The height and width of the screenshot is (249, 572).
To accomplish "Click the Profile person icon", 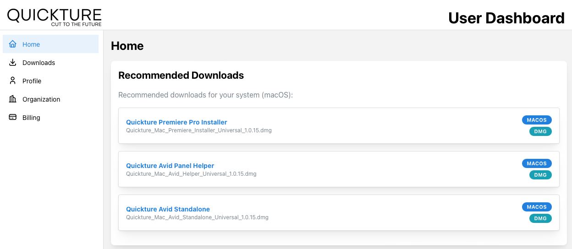I will (x=13, y=81).
